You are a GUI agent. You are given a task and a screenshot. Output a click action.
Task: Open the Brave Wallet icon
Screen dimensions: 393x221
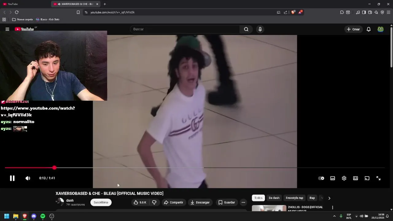pyautogui.click(x=370, y=12)
